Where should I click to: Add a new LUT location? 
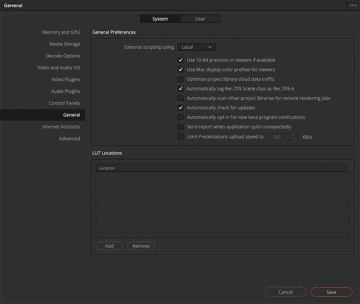[109, 246]
